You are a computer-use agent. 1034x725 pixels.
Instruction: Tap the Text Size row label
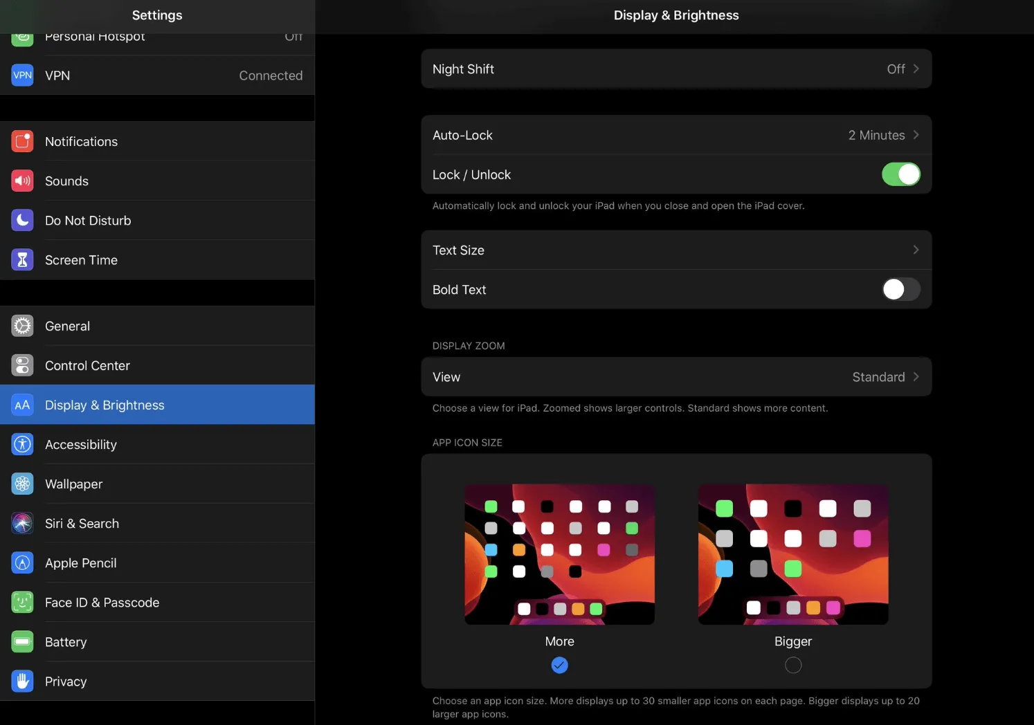458,250
